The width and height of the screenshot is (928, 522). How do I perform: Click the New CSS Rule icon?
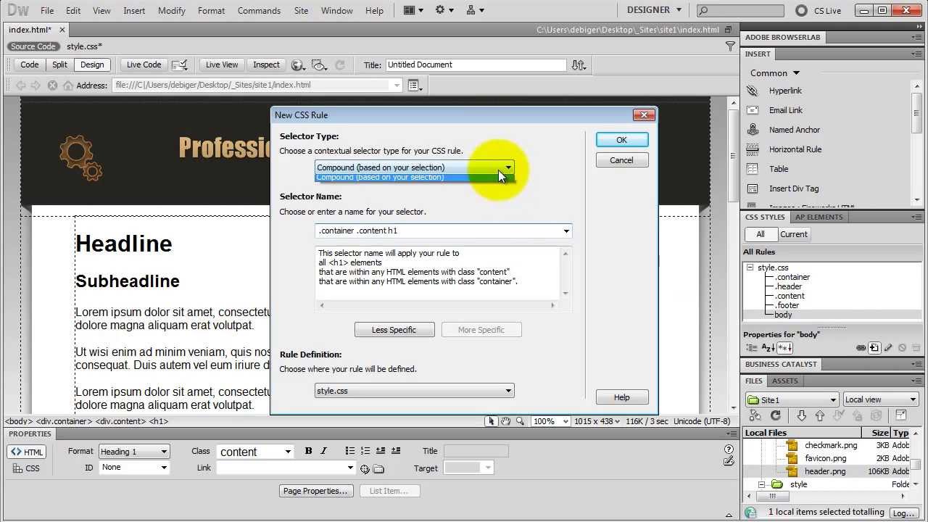pos(874,348)
